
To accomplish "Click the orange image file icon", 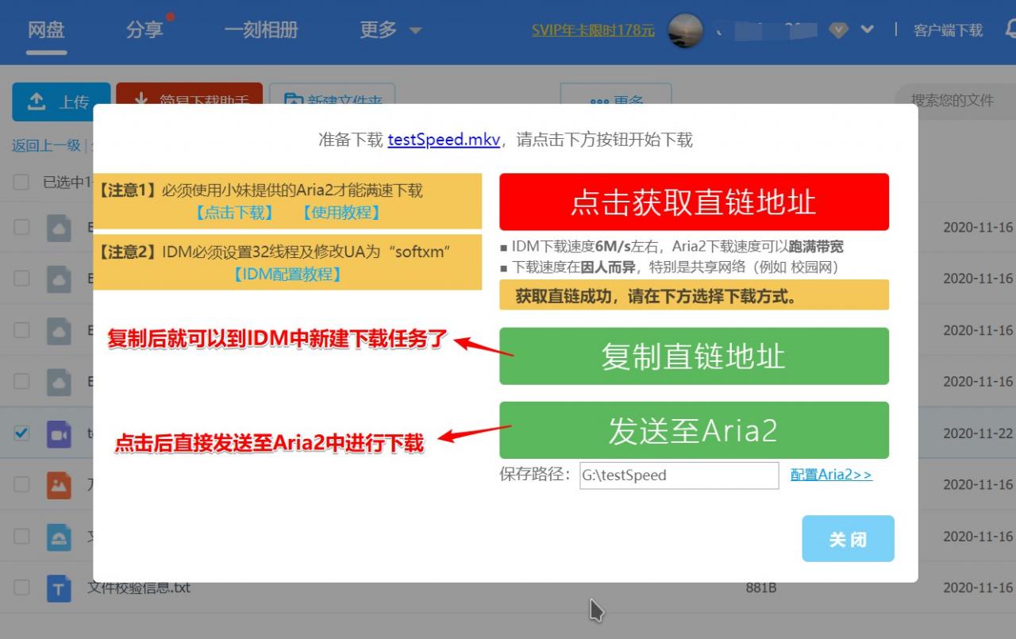I will click(57, 484).
